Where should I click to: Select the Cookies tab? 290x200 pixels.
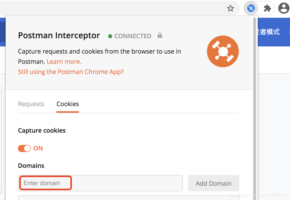point(68,104)
